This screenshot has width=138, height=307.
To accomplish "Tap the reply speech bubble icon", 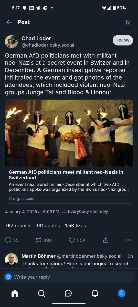I will 8,240.
